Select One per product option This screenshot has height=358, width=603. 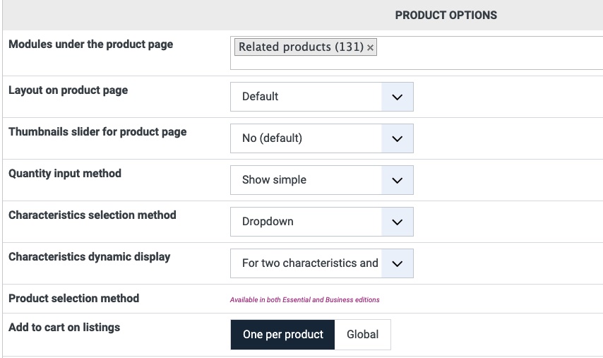[282, 335]
